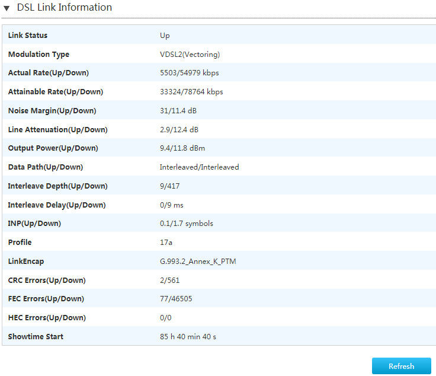Click the VDSL2(Vectoring) modulation value
This screenshot has height=376, width=436.
pyautogui.click(x=190, y=55)
